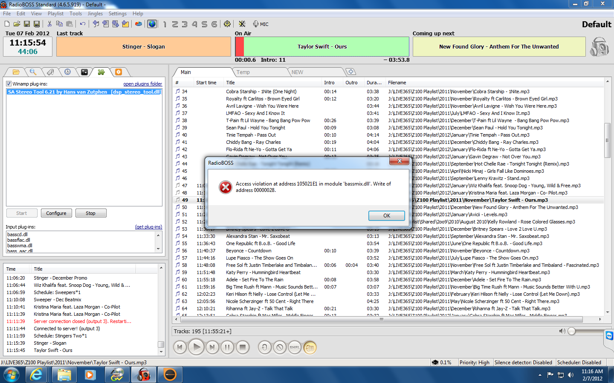Toggle the globe broadcast icon
This screenshot has height=383, width=614.
[x=152, y=24]
